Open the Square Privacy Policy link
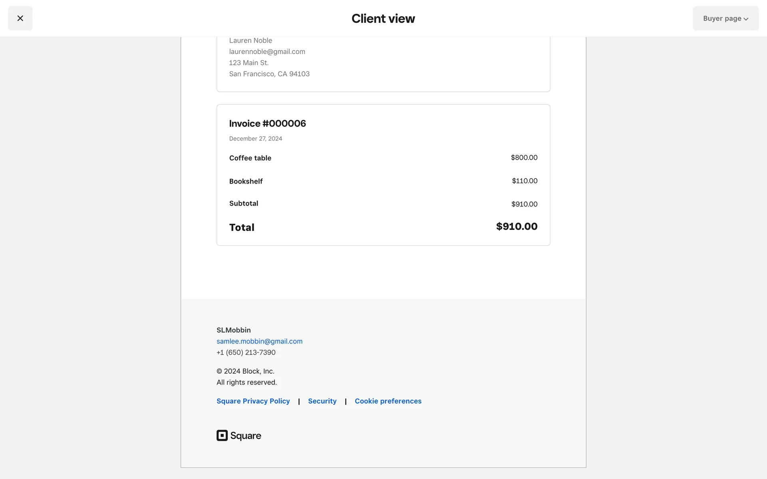The width and height of the screenshot is (767, 479). [x=253, y=401]
